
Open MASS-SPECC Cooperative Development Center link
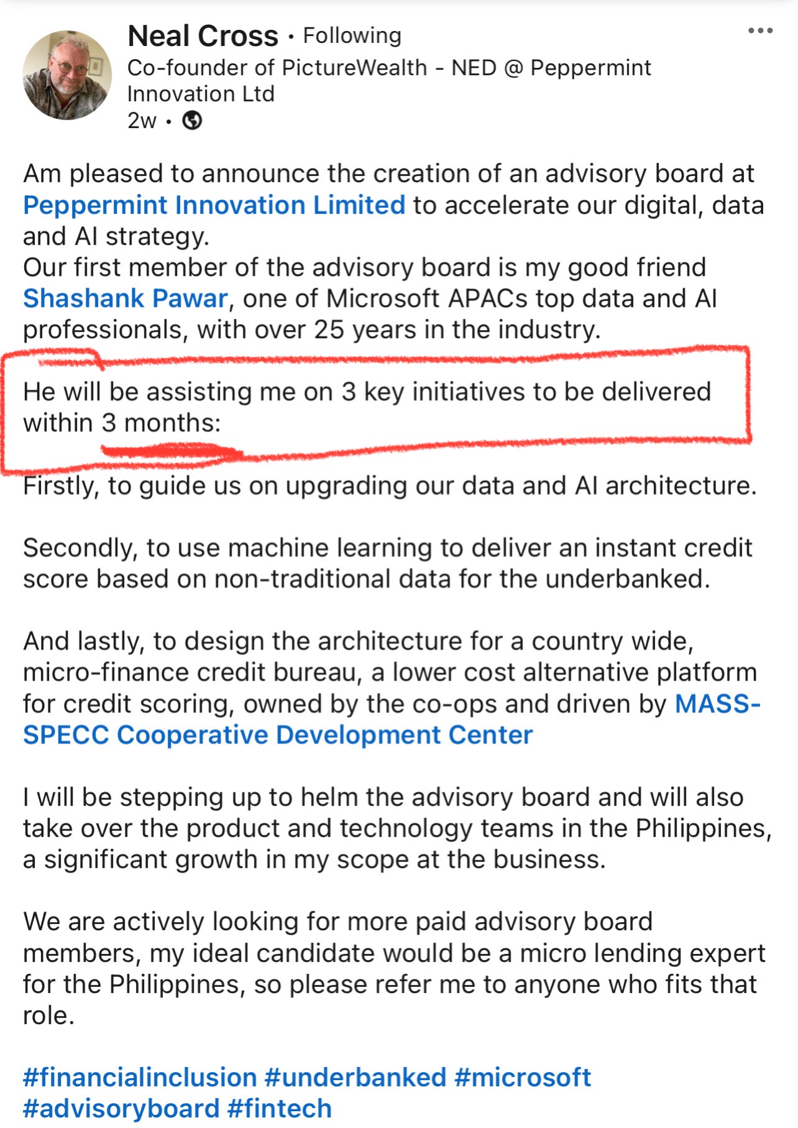point(392,719)
